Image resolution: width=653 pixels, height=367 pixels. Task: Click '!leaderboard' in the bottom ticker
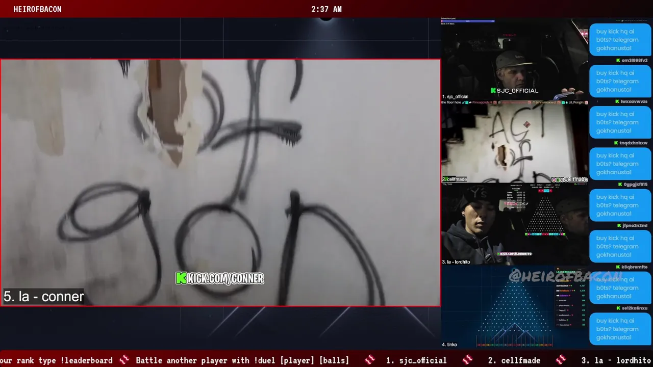(86, 360)
